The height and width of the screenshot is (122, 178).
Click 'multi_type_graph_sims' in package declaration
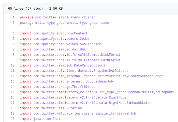[x=88, y=23]
